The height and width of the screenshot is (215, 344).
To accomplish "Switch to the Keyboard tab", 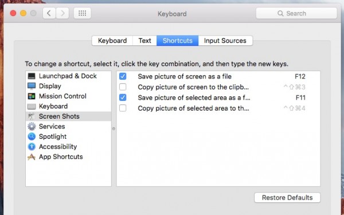I will click(112, 41).
